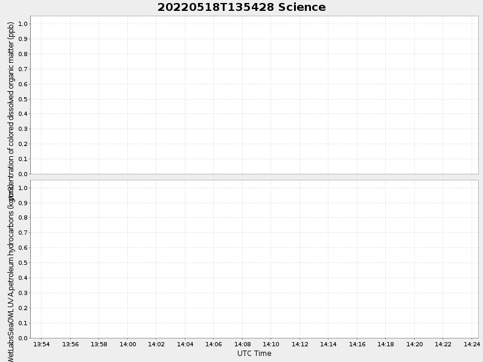Image resolution: width=483 pixels, height=362 pixels.
Task: Click the colored dissolved organic matter (ppb) axis label
Action: point(11,110)
